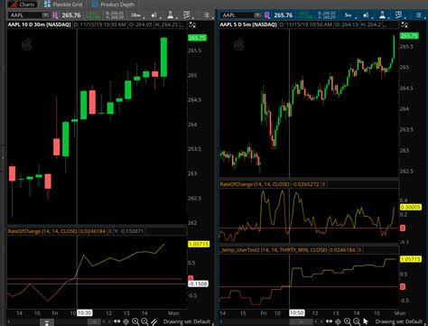
Task: Click the share speaker icon in right toolbar
Action: pyautogui.click(x=366, y=15)
